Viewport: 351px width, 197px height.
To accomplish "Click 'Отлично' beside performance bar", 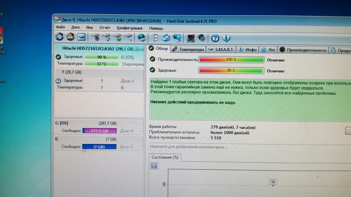I will tap(276, 60).
